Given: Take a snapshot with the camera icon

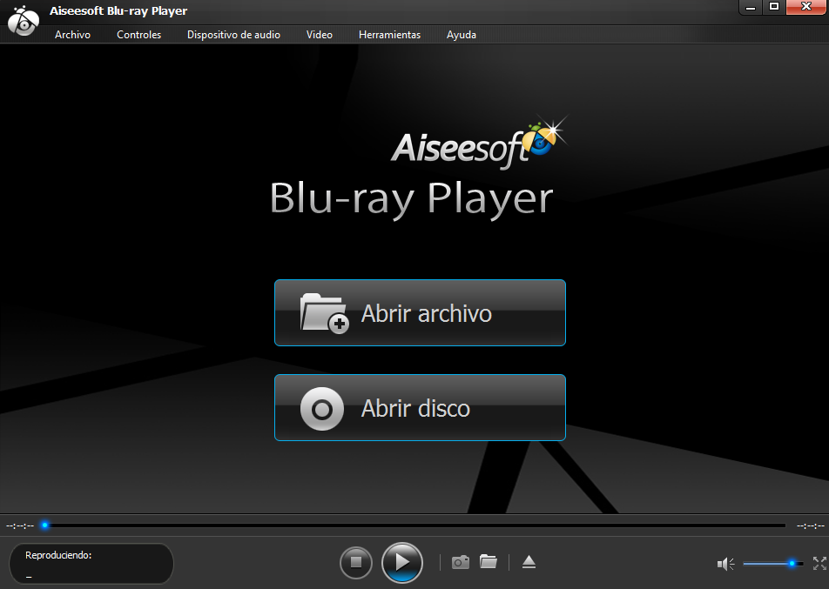Looking at the screenshot, I should (x=461, y=562).
